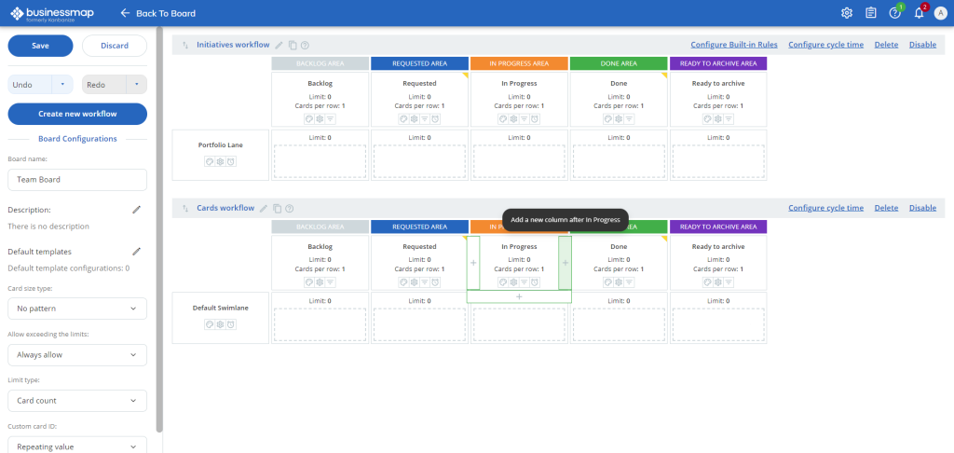Screen dimensions: 954x453
Task: Click the left panel vertical scrollbar
Action: 159,231
